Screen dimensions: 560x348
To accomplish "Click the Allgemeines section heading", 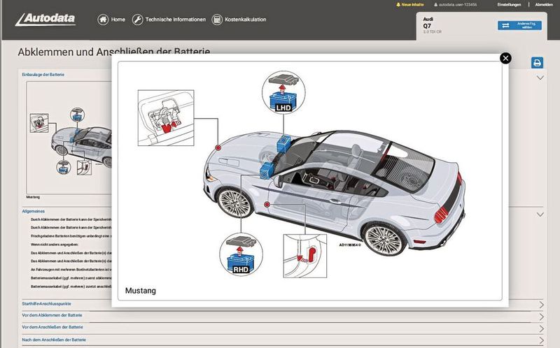I will click(33, 211).
